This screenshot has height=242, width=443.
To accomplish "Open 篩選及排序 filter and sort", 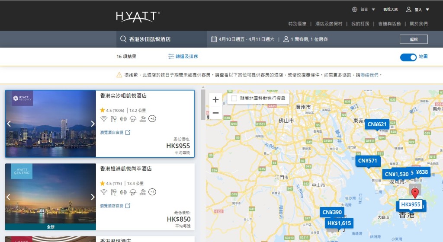I will click(x=186, y=57).
